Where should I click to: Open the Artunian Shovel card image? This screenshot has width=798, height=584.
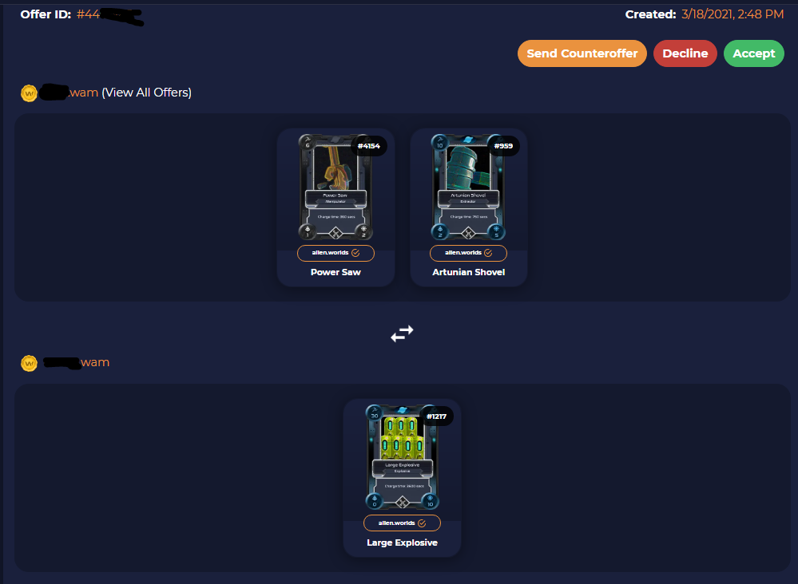click(468, 187)
